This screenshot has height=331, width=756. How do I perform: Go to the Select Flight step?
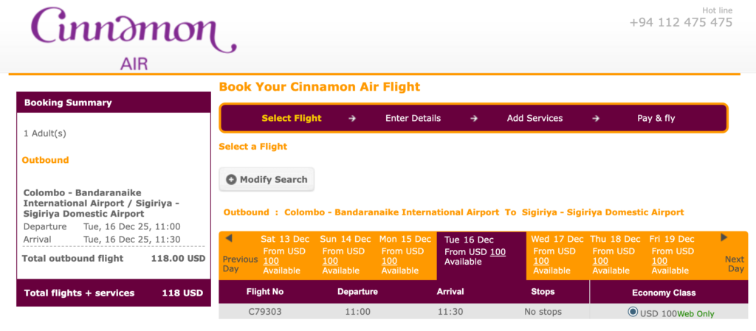pyautogui.click(x=292, y=118)
